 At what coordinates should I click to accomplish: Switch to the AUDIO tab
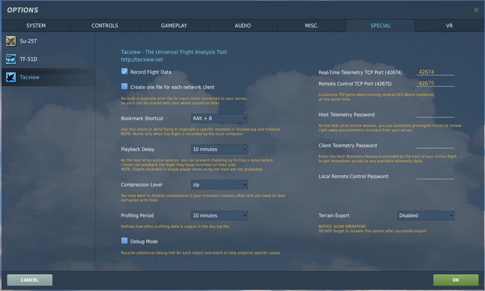(x=243, y=25)
